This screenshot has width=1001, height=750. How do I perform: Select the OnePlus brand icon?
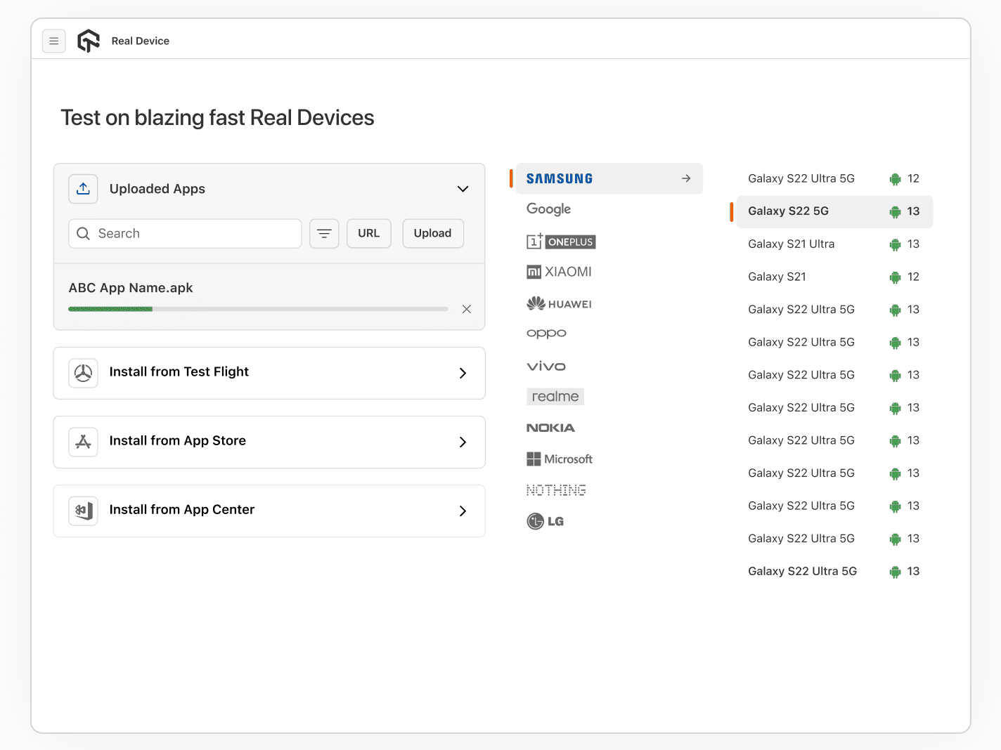[560, 241]
